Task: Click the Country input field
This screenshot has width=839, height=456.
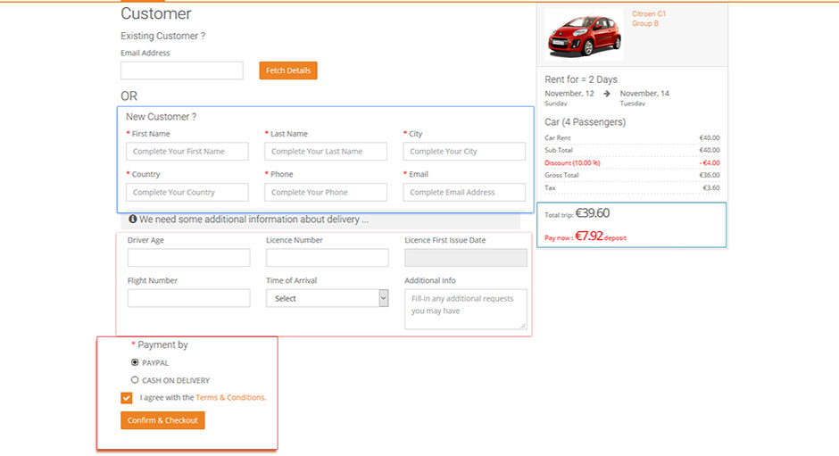Action: 187,192
